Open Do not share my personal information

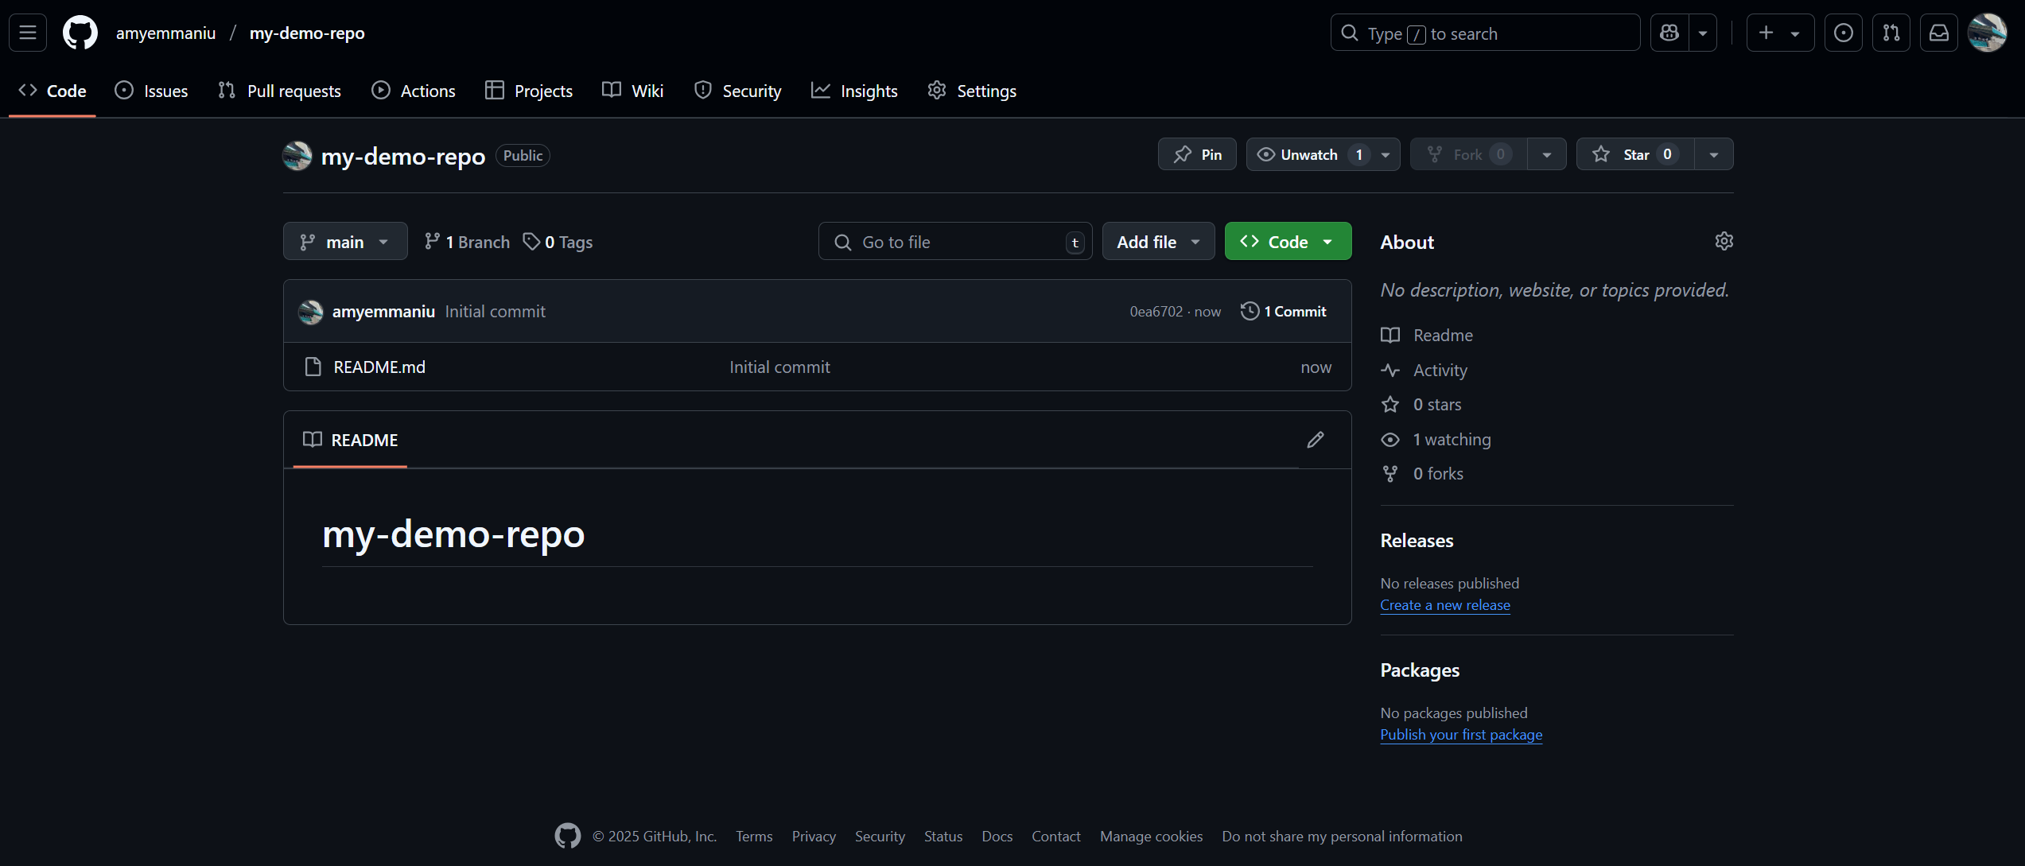click(x=1343, y=837)
